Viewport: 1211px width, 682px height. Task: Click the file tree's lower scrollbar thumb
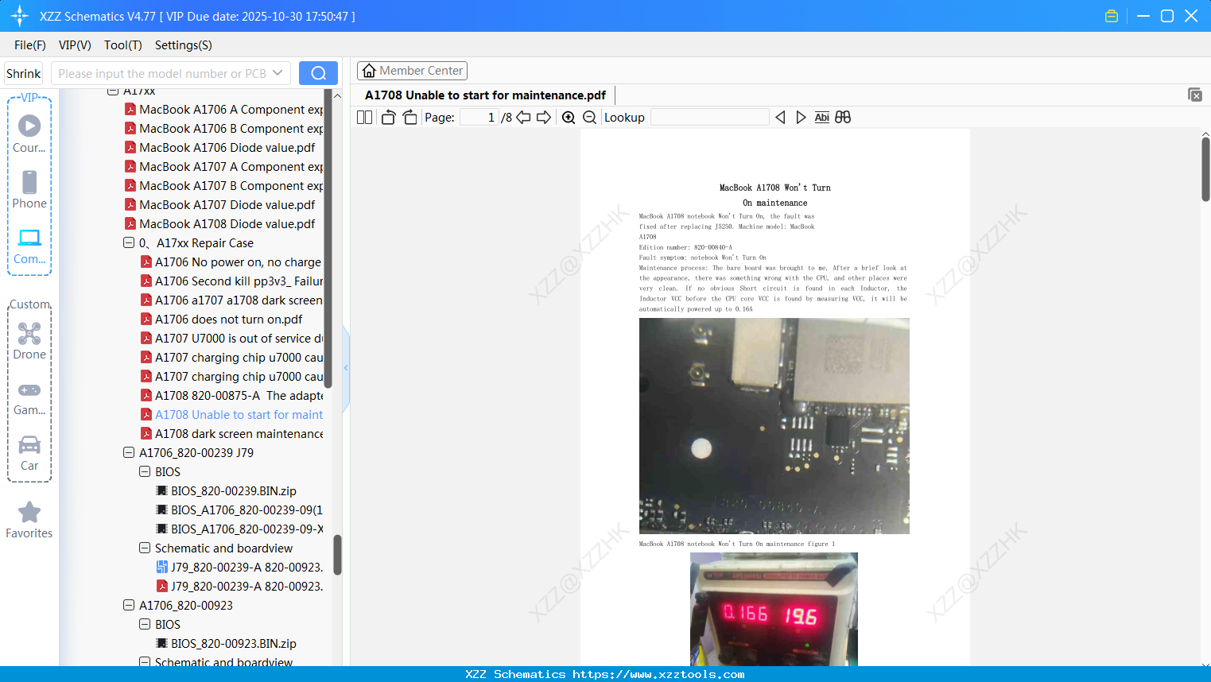(x=337, y=555)
